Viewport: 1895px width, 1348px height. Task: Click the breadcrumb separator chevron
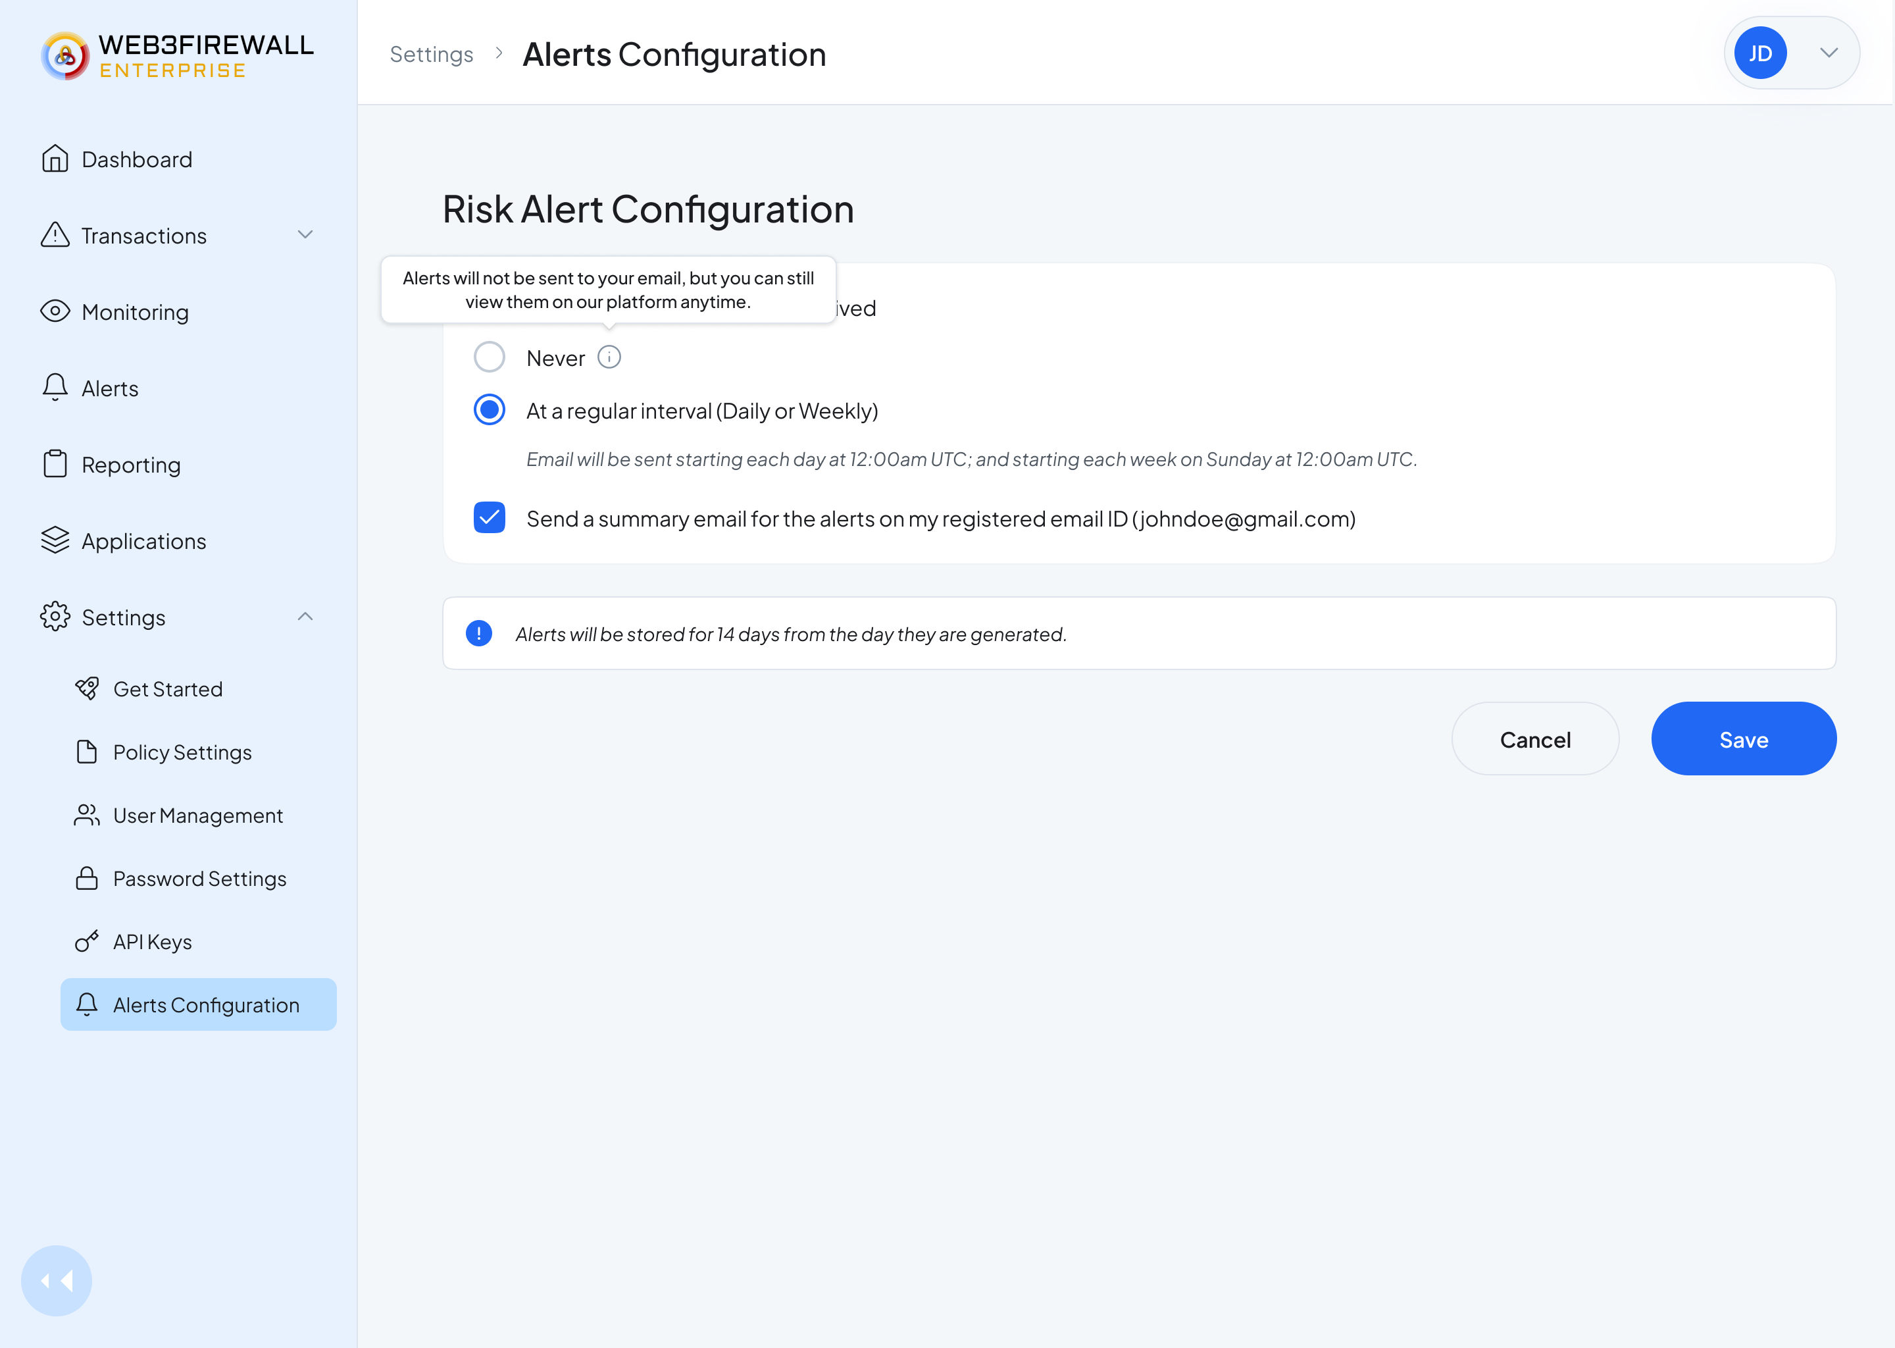(x=499, y=53)
